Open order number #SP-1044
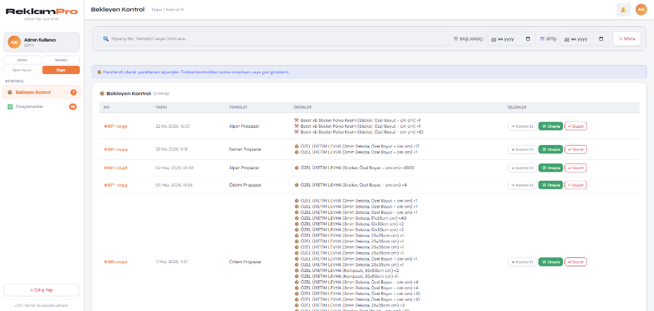The height and width of the screenshot is (311, 654). point(116,149)
